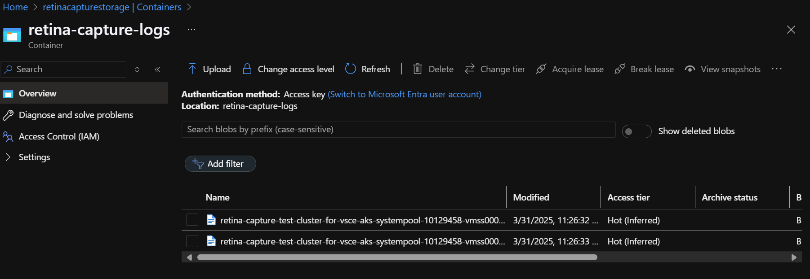Click View snapshots text
810x279 pixels.
tap(731, 69)
